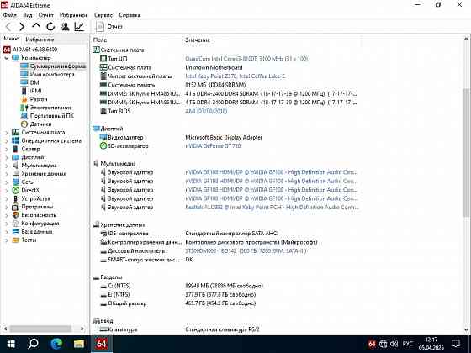Open the Intel Kaby Point Z370 chipset link

click(x=235, y=76)
